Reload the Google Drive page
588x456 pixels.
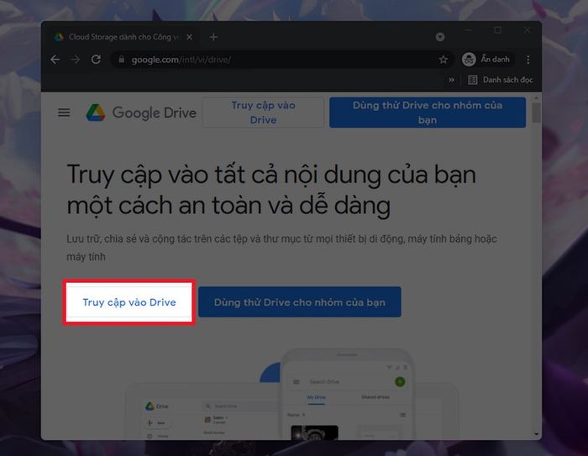click(96, 60)
